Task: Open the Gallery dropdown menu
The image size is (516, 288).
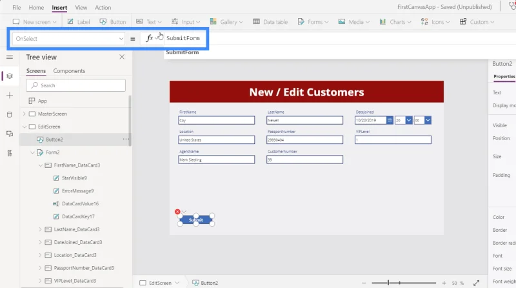Action: [x=226, y=22]
